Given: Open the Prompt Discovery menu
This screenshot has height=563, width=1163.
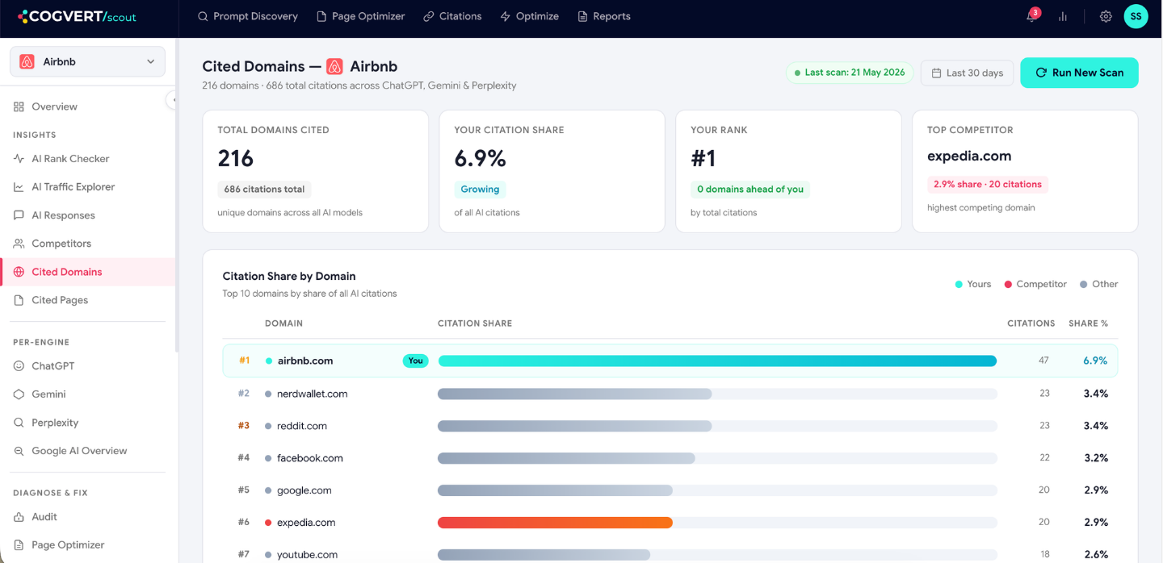Looking at the screenshot, I should tap(248, 16).
